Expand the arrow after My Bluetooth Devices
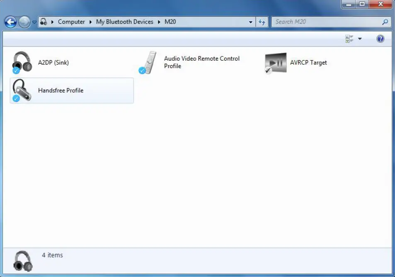 [x=159, y=22]
